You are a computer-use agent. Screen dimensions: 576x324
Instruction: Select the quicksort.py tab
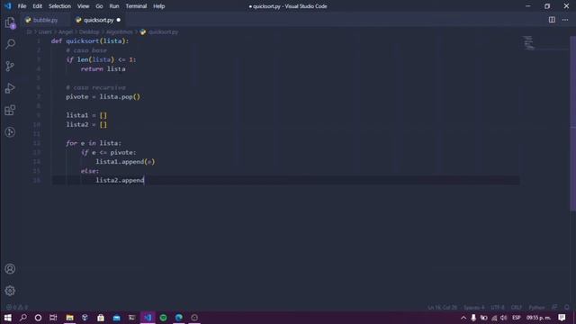98,20
